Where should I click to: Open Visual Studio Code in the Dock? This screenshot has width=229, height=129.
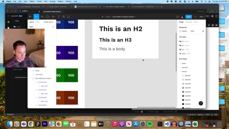167,124
